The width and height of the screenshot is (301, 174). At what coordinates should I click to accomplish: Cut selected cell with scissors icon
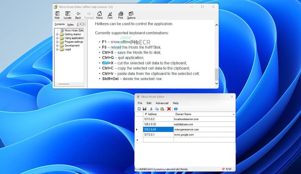151,109
